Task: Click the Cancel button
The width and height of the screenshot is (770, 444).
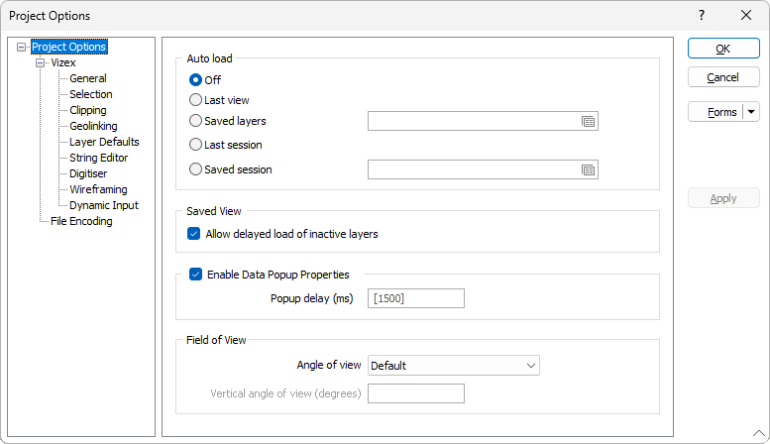Action: point(723,77)
